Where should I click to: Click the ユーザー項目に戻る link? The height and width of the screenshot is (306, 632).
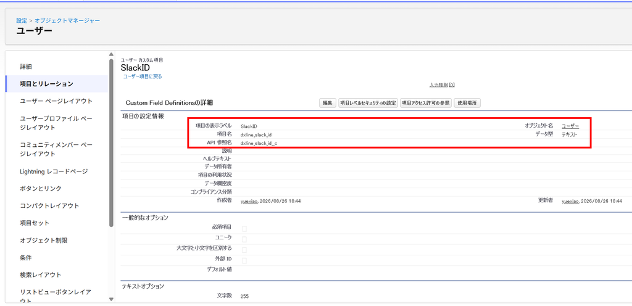pyautogui.click(x=143, y=76)
